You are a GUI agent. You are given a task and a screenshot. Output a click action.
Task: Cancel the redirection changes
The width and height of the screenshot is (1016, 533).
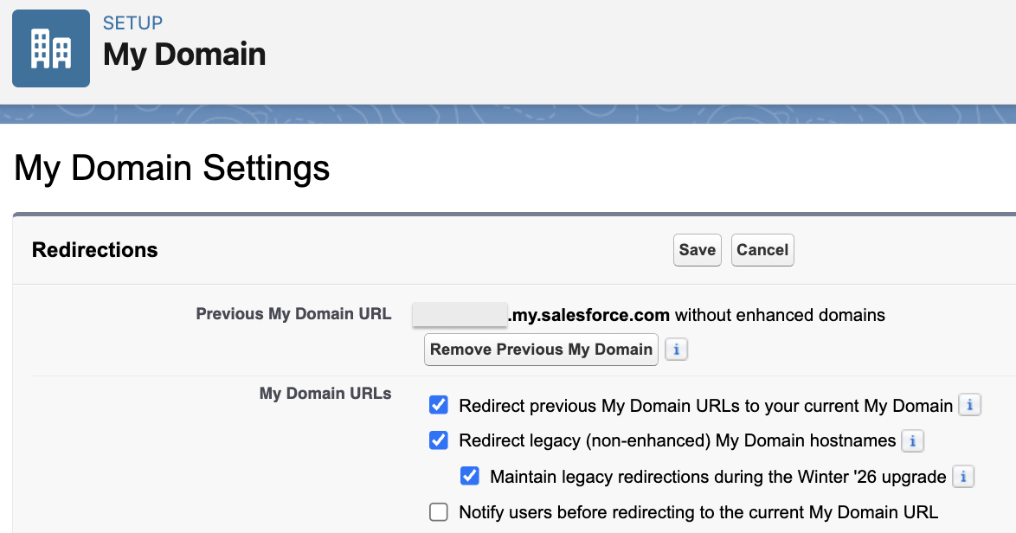762,250
